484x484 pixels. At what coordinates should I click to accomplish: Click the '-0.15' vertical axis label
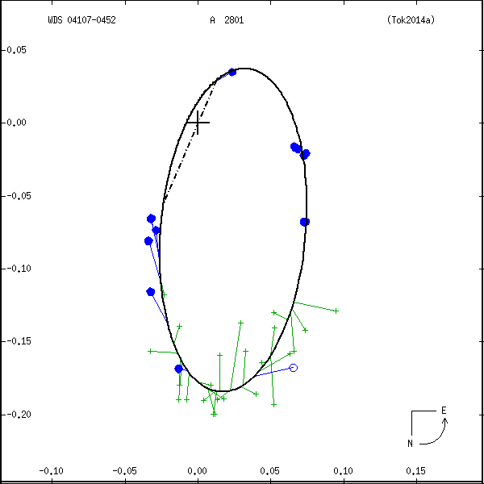[x=19, y=341]
